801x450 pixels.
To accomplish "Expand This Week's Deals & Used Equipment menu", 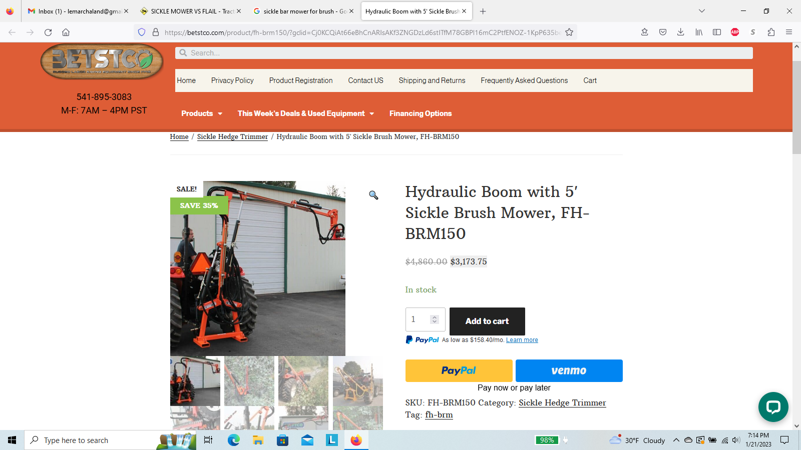I will point(305,113).
